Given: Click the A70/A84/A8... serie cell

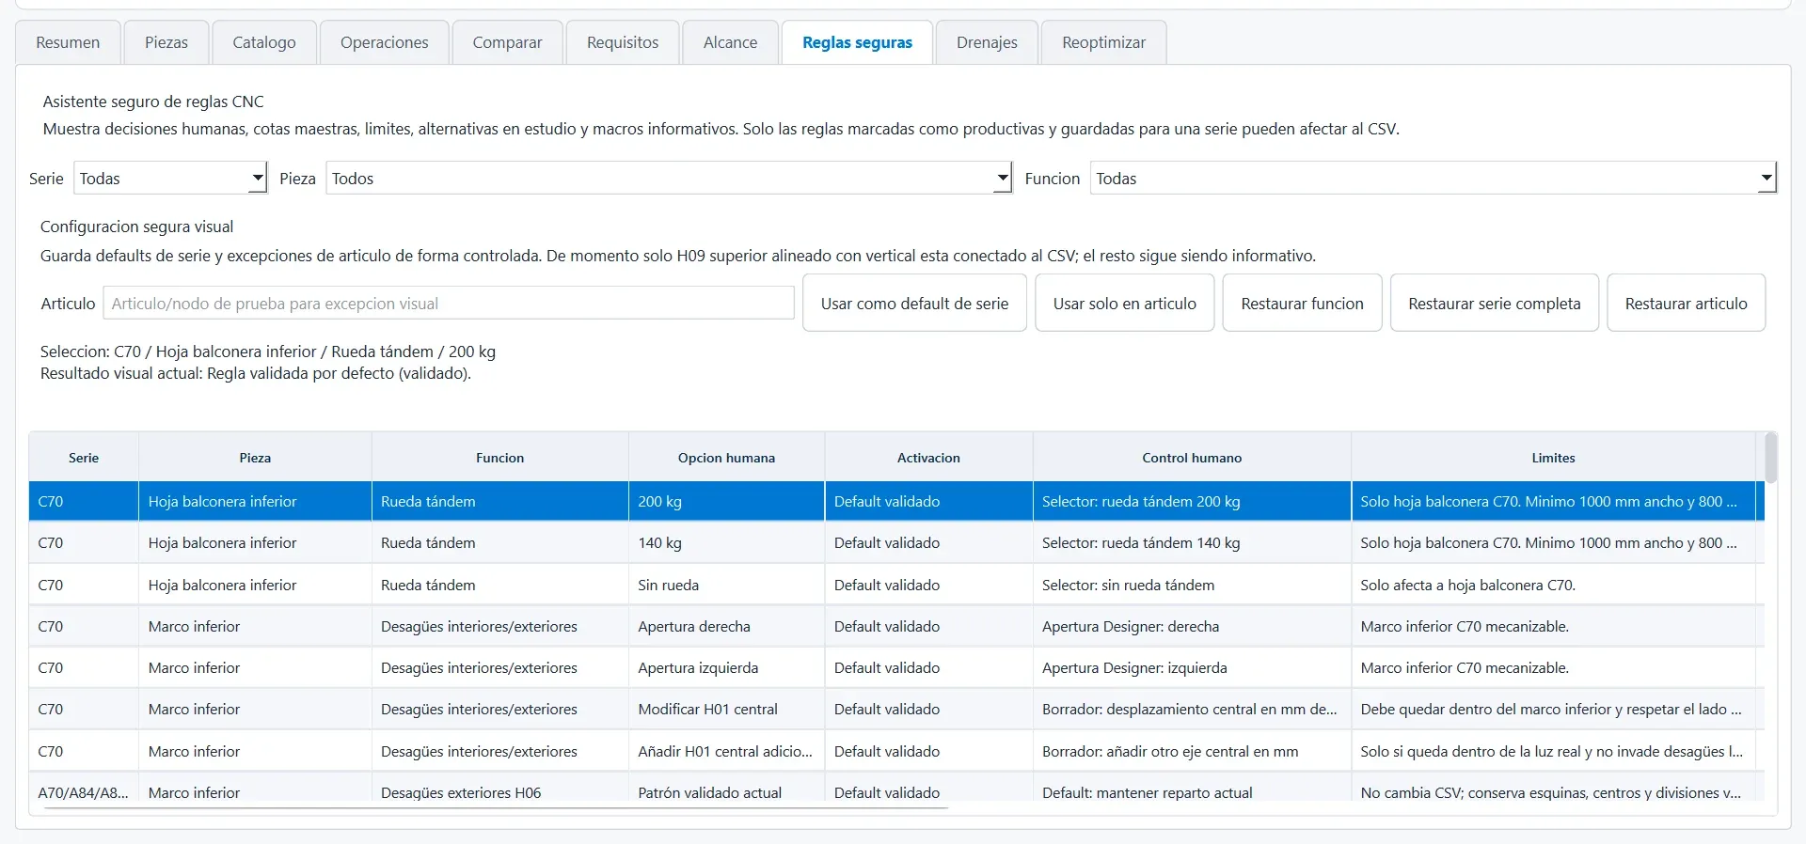Looking at the screenshot, I should click(x=84, y=791).
